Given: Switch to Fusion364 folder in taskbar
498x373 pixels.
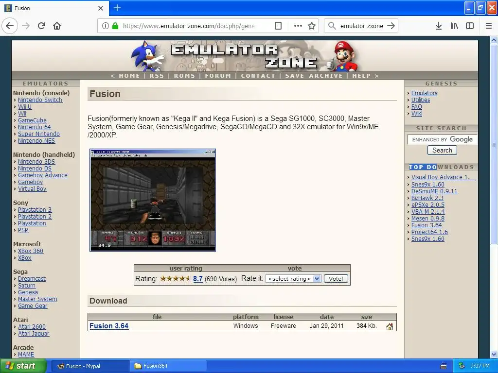Looking at the screenshot, I should point(168,366).
